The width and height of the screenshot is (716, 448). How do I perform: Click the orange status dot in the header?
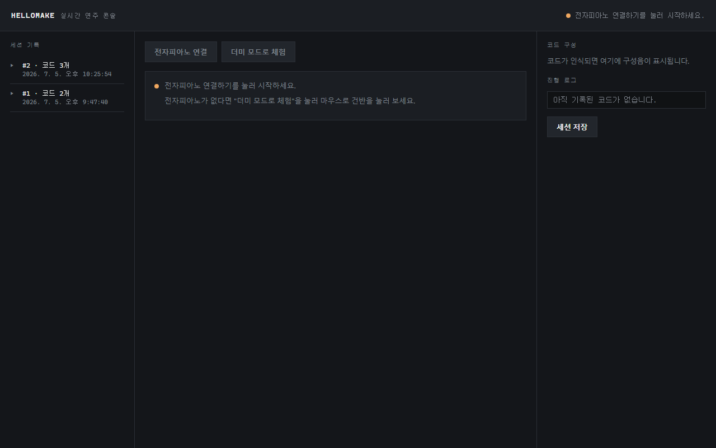coord(568,16)
